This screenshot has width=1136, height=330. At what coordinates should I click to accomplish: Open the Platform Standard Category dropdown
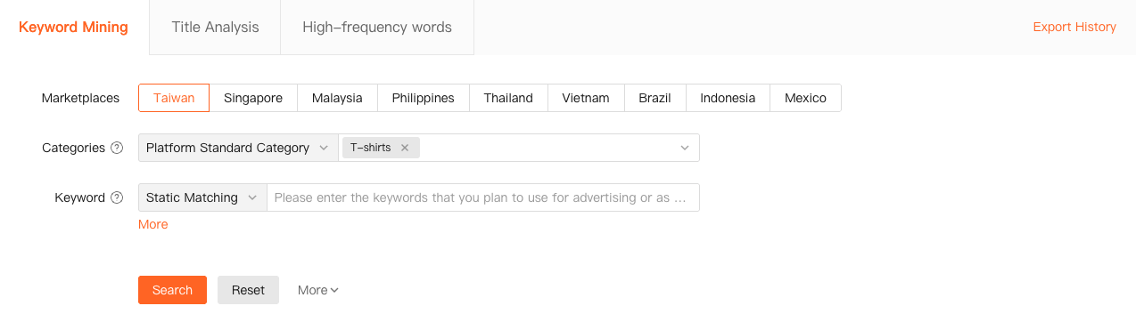click(x=238, y=148)
